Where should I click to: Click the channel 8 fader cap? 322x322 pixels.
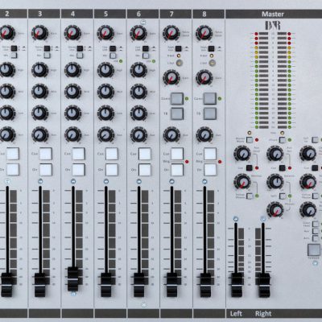tap(205, 285)
